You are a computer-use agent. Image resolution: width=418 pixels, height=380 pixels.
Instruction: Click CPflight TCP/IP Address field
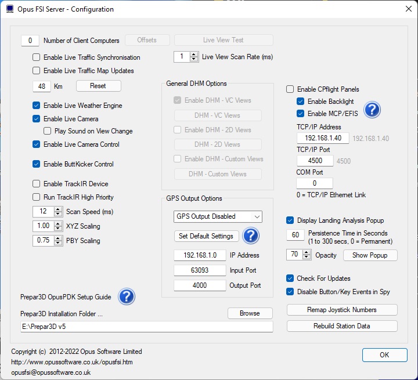click(323, 138)
